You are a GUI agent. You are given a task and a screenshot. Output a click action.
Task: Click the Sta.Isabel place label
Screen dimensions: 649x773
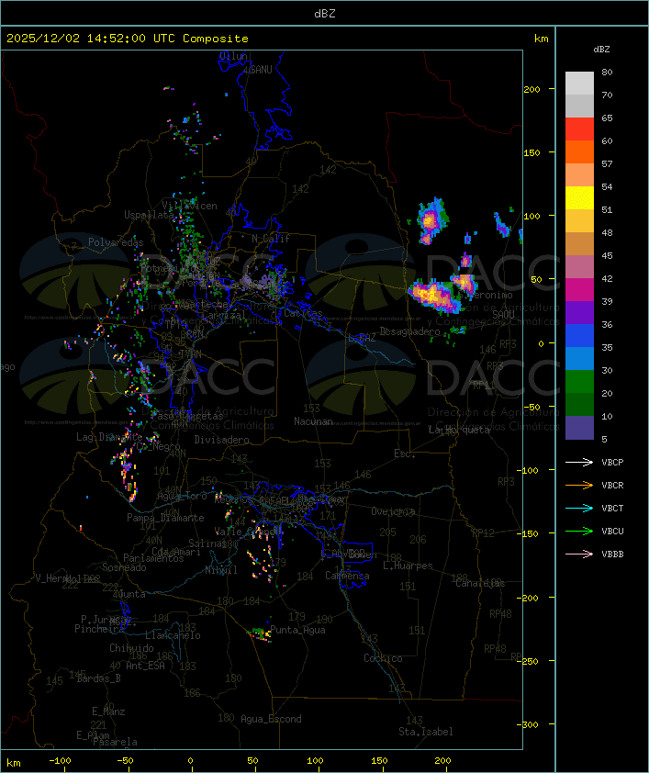(426, 732)
